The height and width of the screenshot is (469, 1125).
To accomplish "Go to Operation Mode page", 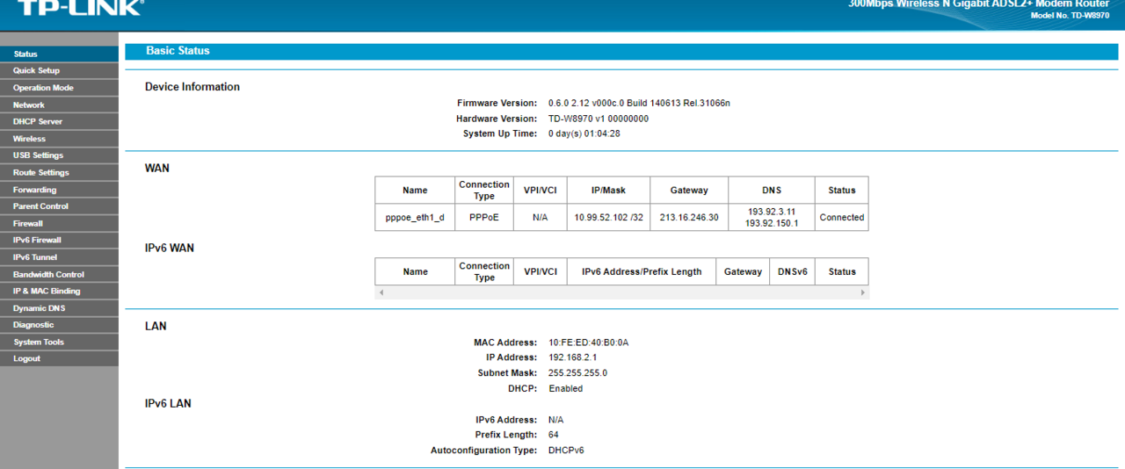I will pyautogui.click(x=59, y=88).
